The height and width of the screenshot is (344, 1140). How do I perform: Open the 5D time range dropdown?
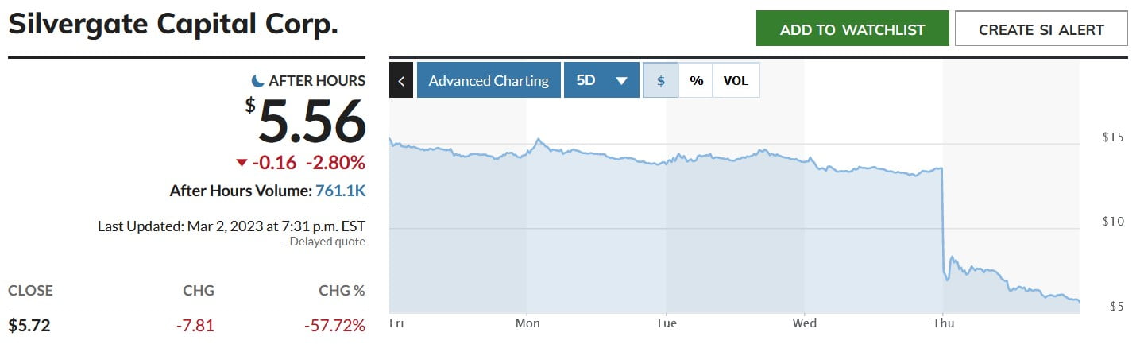pos(601,80)
